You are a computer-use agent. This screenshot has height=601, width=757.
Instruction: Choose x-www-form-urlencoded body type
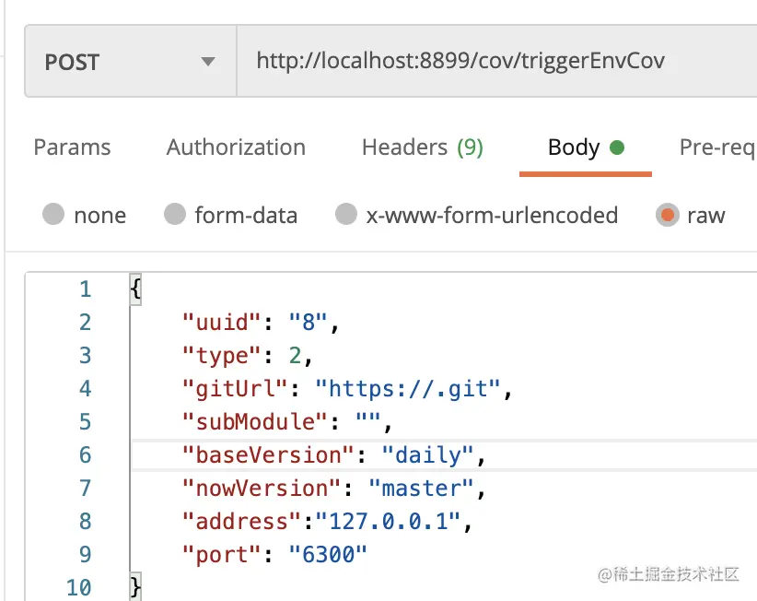(x=346, y=215)
